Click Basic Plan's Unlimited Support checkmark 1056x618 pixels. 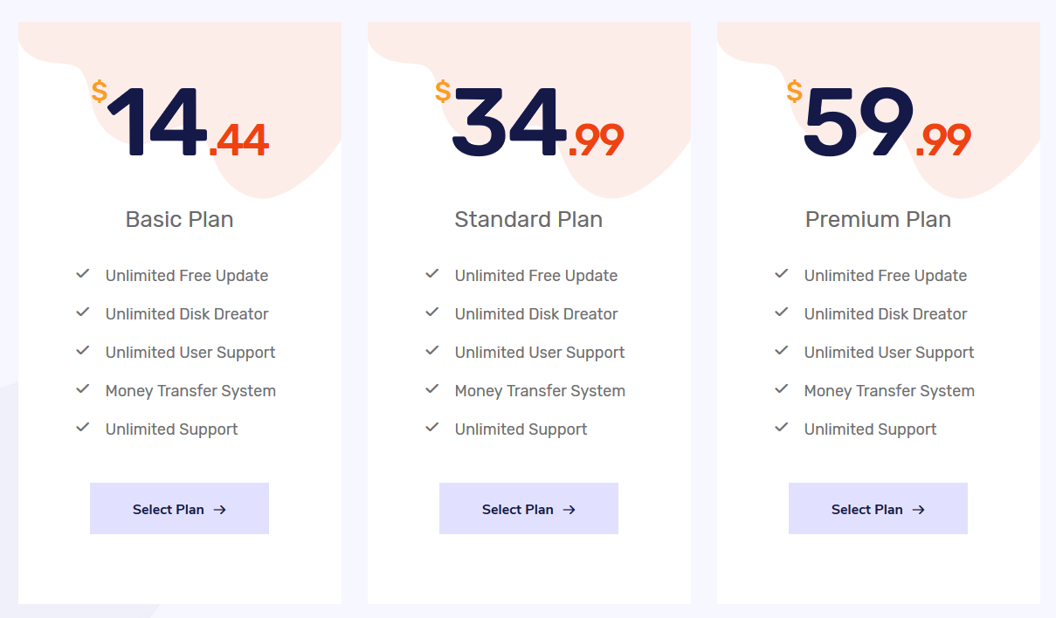pos(83,428)
